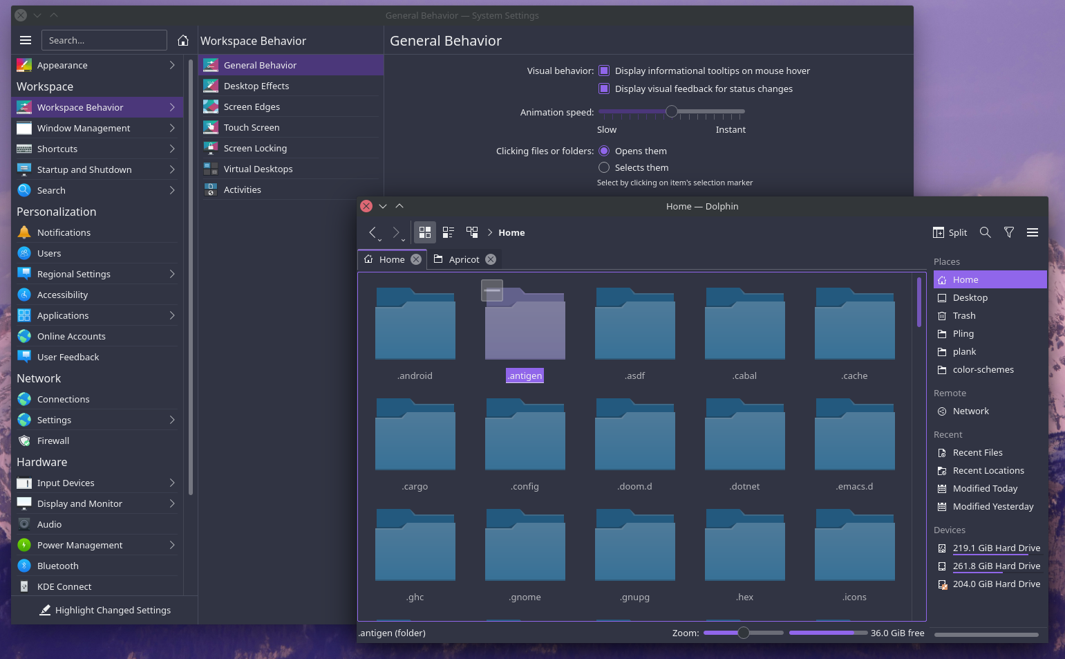Open Audio settings
This screenshot has width=1065, height=659.
pyautogui.click(x=95, y=524)
